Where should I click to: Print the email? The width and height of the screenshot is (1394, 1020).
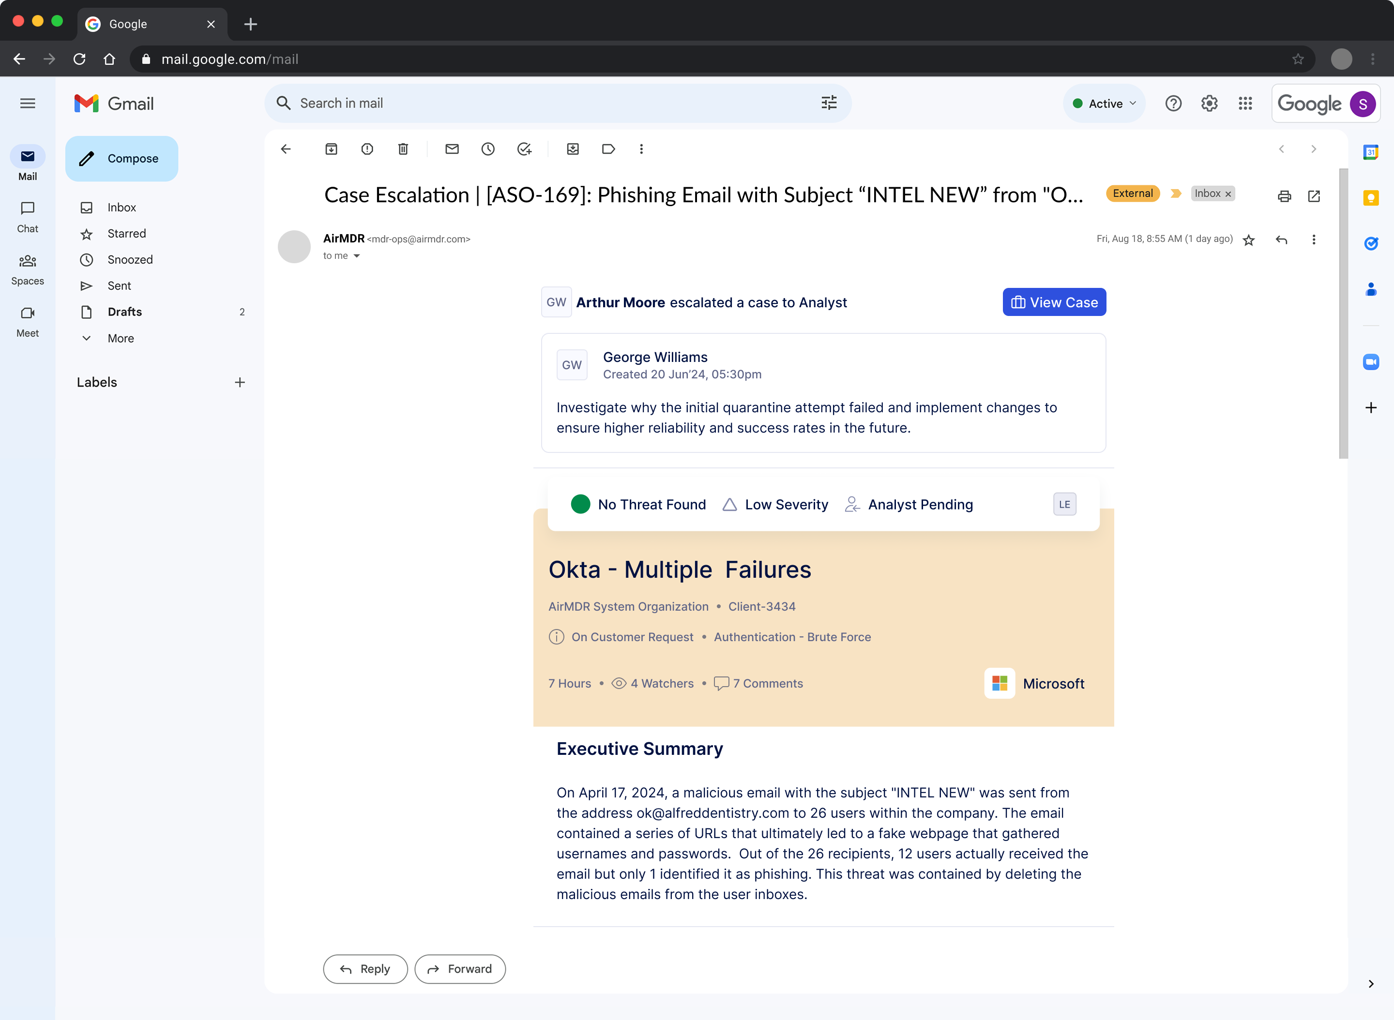click(x=1285, y=196)
